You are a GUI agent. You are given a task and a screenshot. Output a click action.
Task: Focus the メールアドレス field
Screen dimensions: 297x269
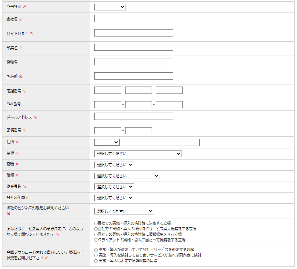(134, 116)
